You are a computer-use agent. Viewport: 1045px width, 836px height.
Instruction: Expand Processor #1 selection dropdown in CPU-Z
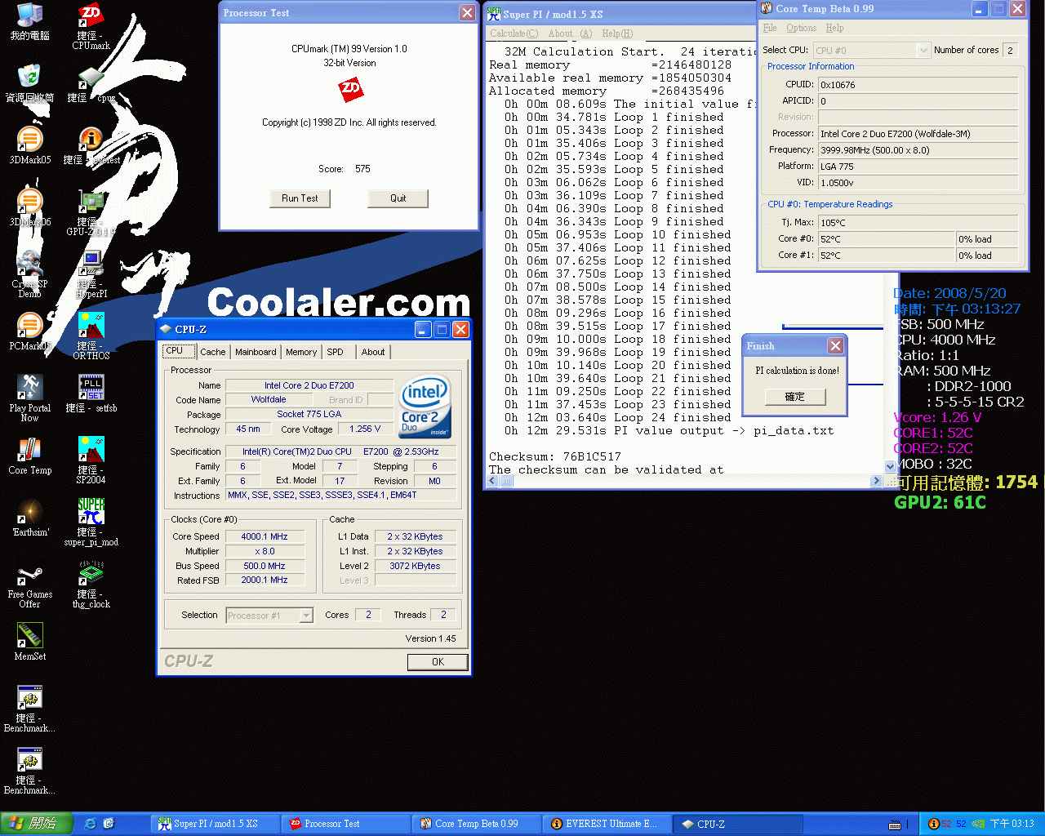click(306, 616)
